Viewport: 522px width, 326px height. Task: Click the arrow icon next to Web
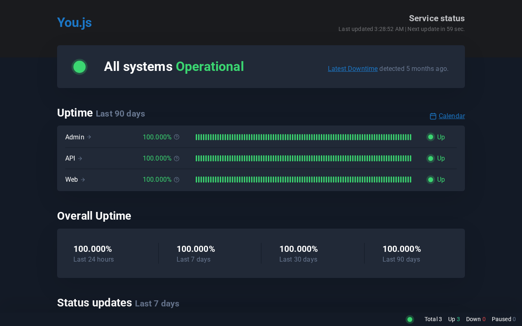point(83,180)
